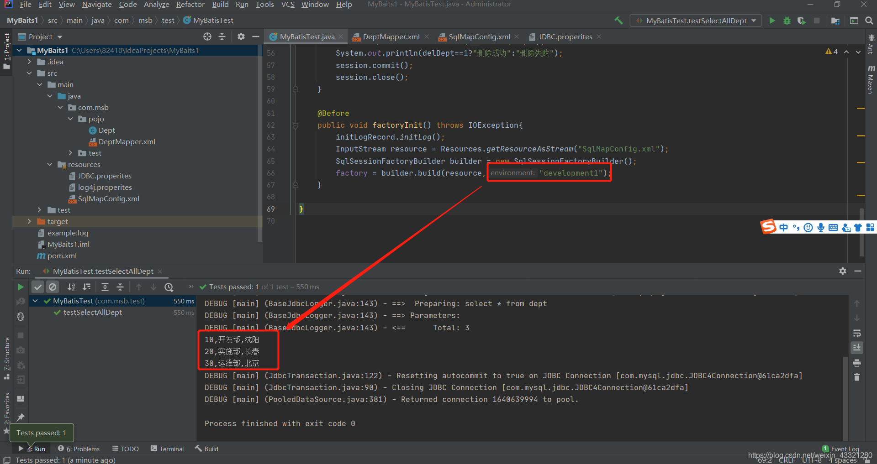Click locate file crosshair icon in Project panel
The image size is (877, 464).
[207, 36]
